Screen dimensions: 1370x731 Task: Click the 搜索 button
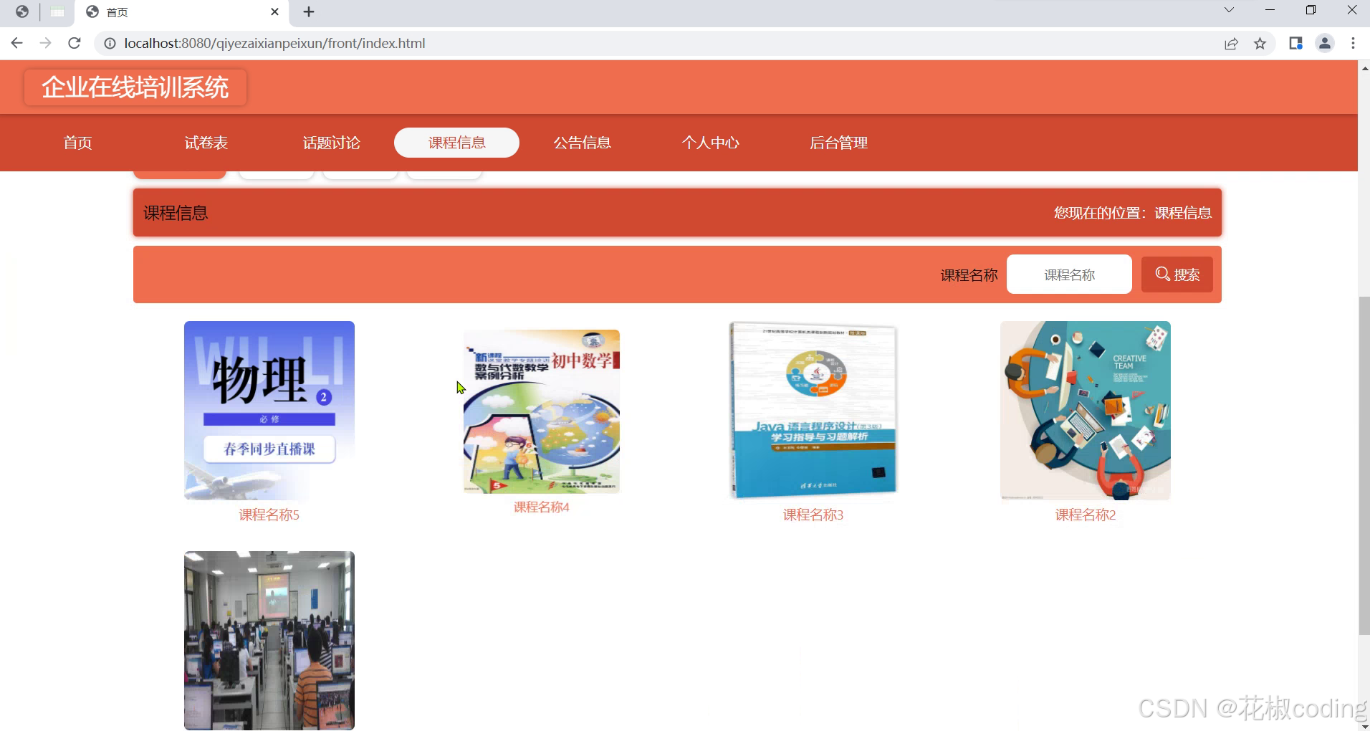tap(1177, 274)
